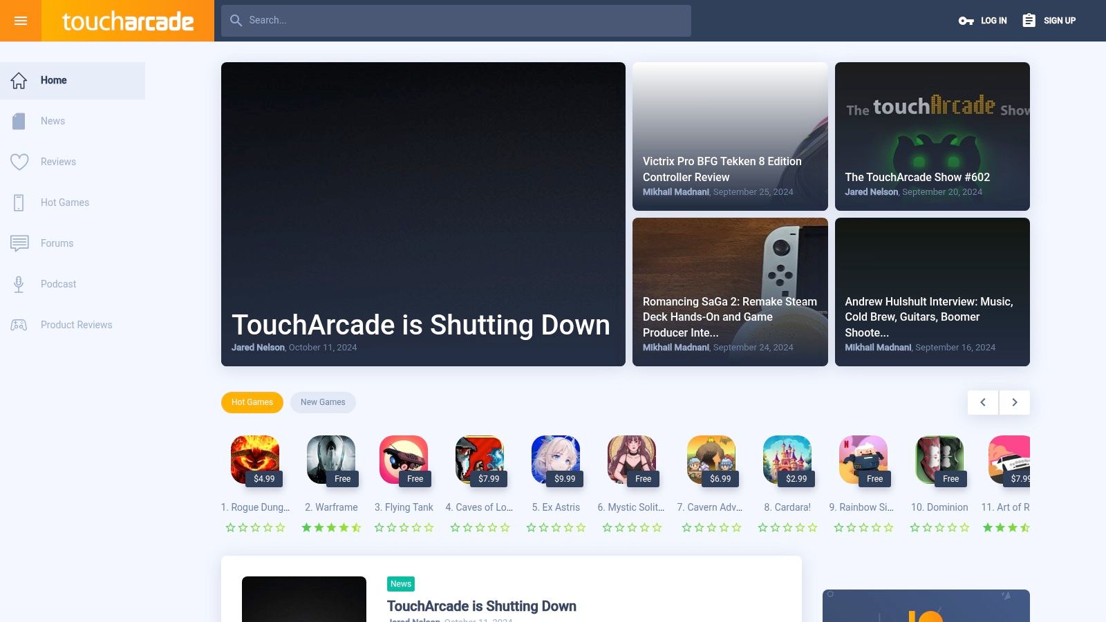The height and width of the screenshot is (622, 1106).
Task: Switch to the Hot Games tab
Action: [252, 402]
